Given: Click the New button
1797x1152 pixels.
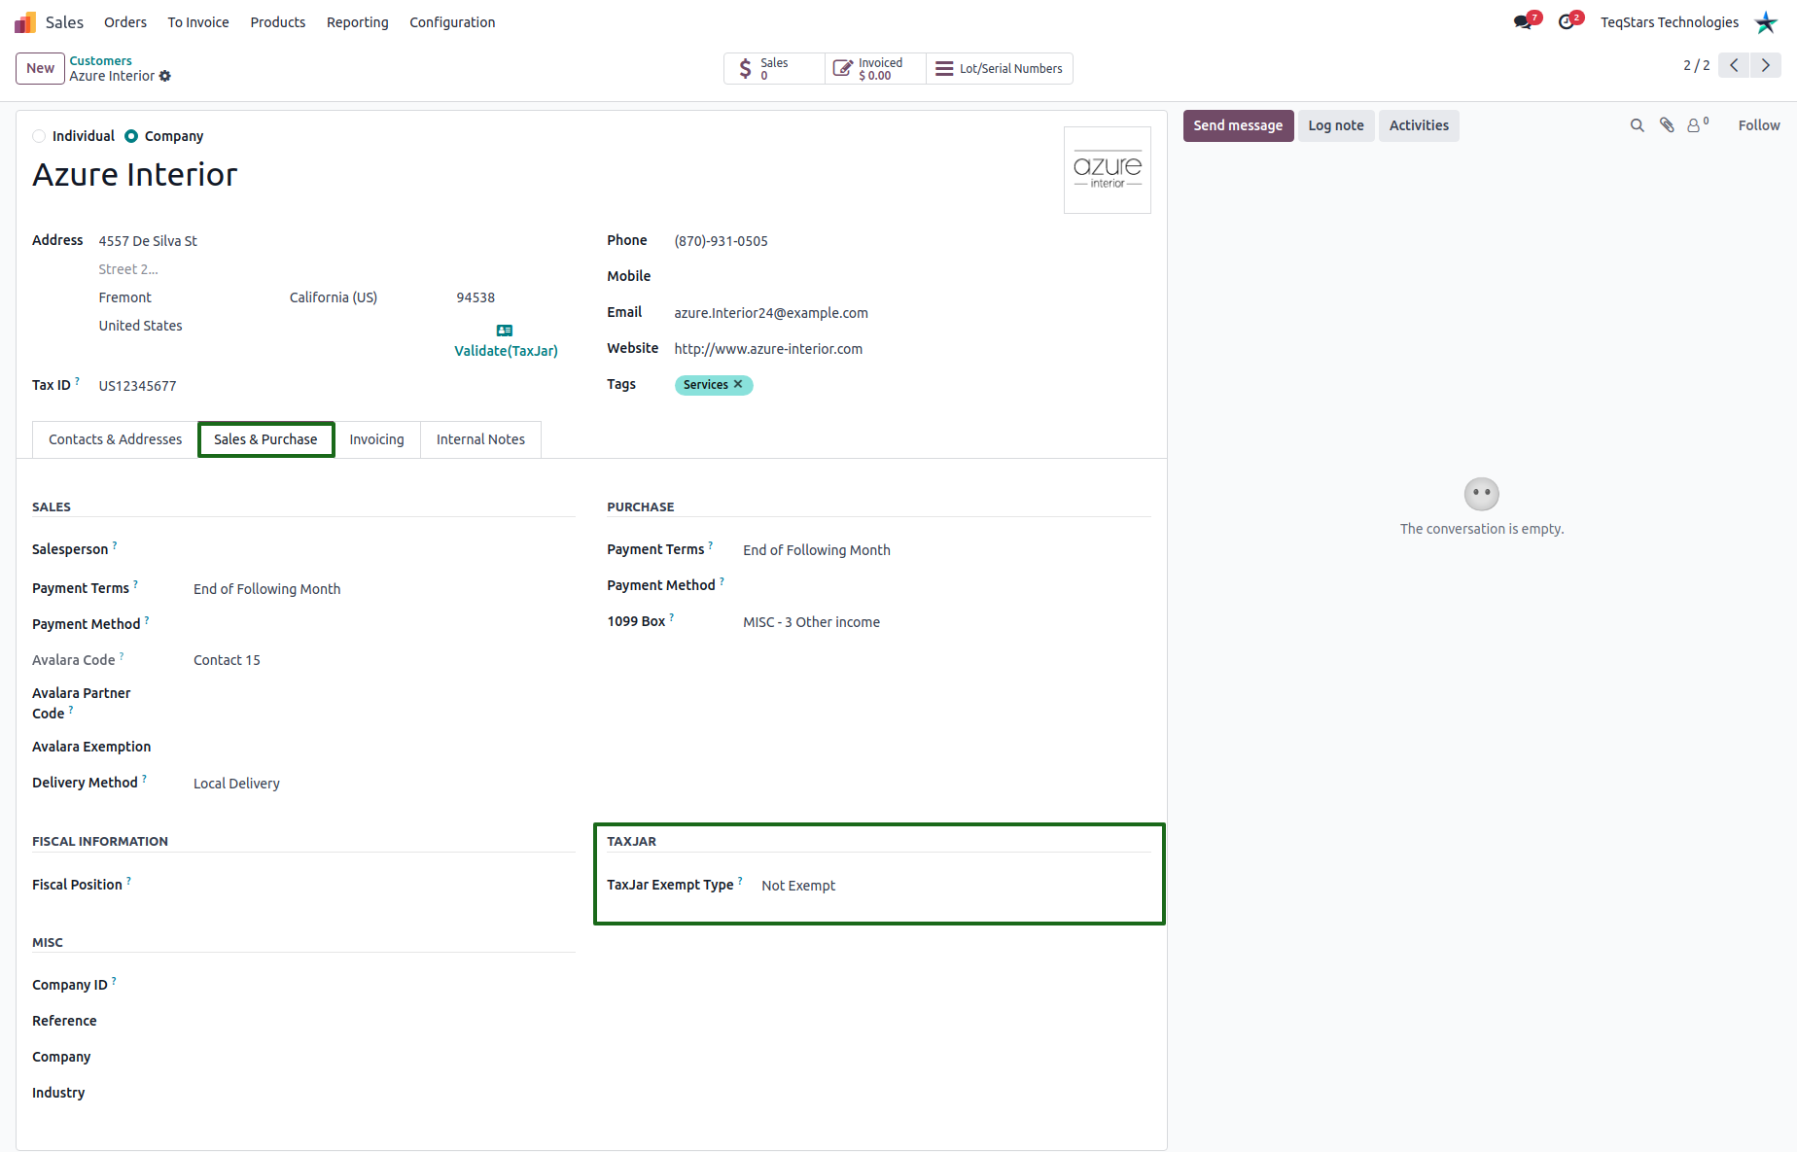Looking at the screenshot, I should coord(40,68).
